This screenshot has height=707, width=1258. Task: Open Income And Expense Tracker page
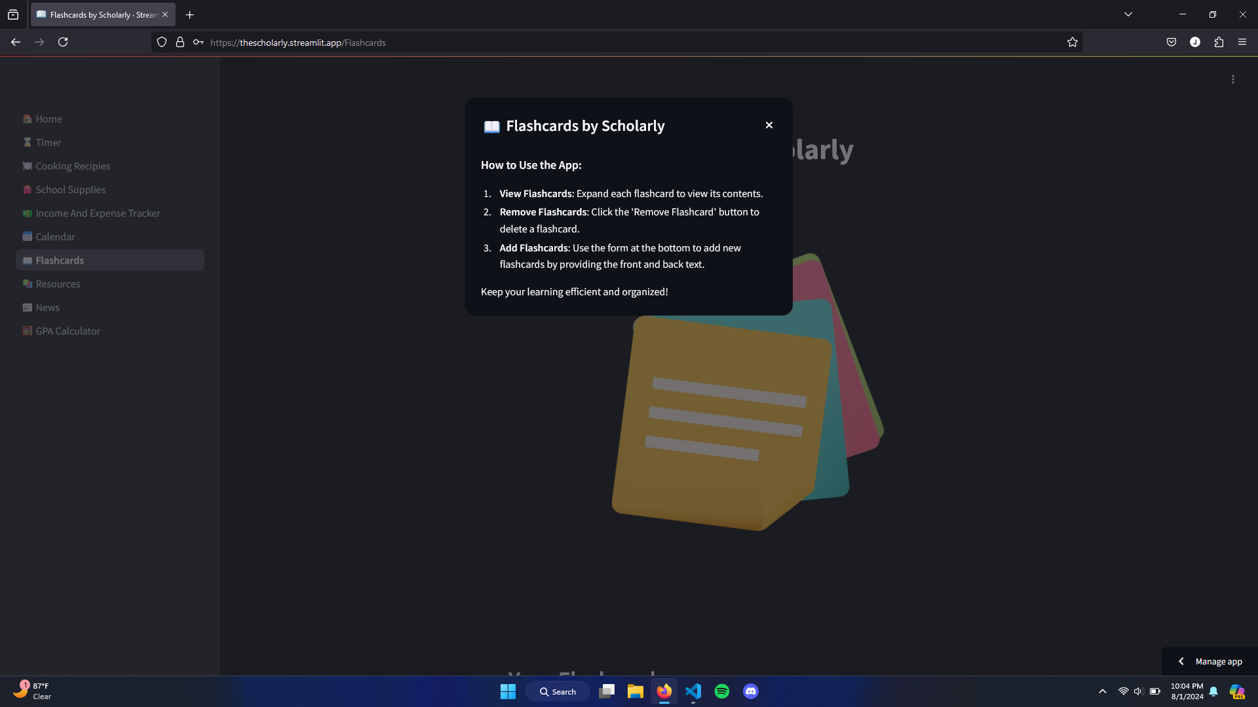point(98,213)
